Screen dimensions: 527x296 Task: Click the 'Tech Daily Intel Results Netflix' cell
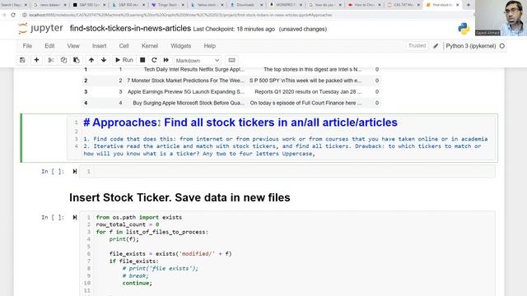pos(194,69)
